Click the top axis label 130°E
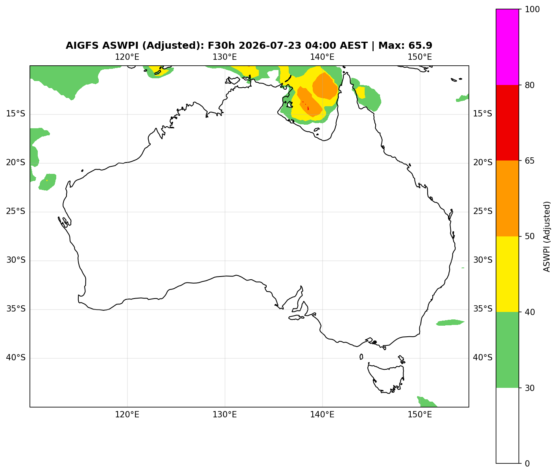This screenshot has width=557, height=474. click(x=225, y=57)
